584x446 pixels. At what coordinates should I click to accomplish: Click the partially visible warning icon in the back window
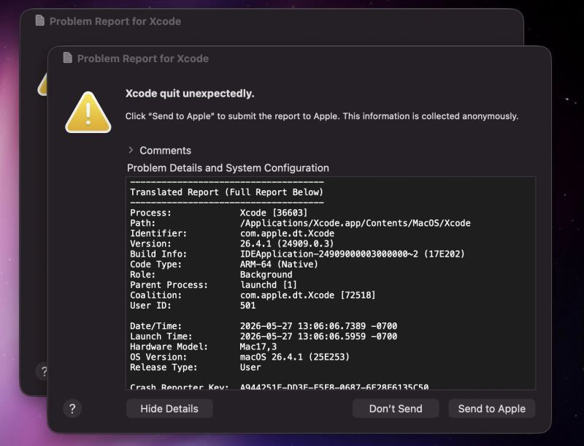[42, 85]
